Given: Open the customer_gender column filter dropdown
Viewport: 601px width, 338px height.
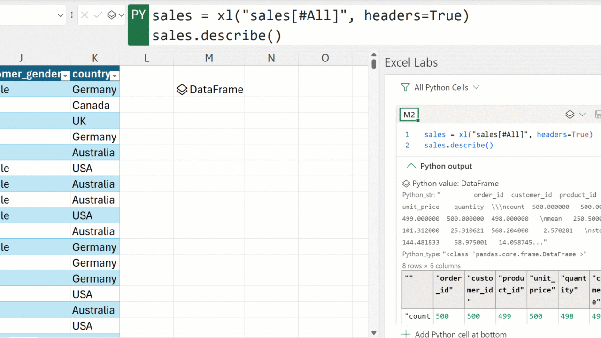Looking at the screenshot, I should click(x=66, y=75).
